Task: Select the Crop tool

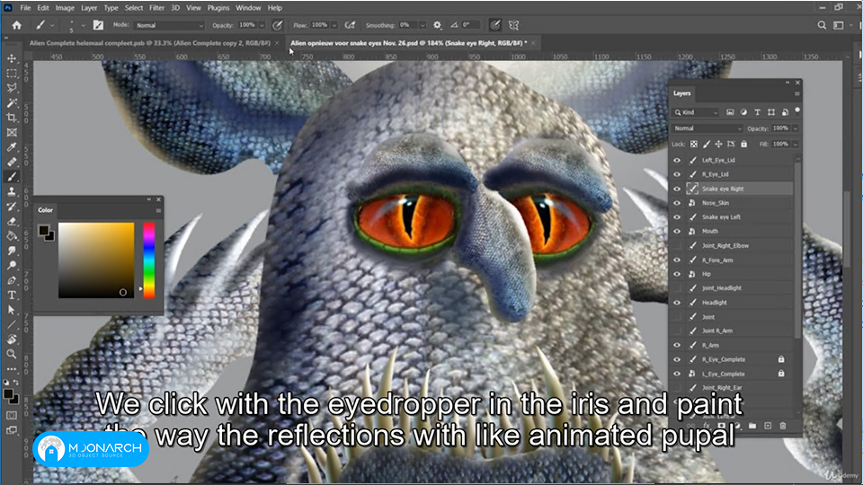Action: pos(12,118)
